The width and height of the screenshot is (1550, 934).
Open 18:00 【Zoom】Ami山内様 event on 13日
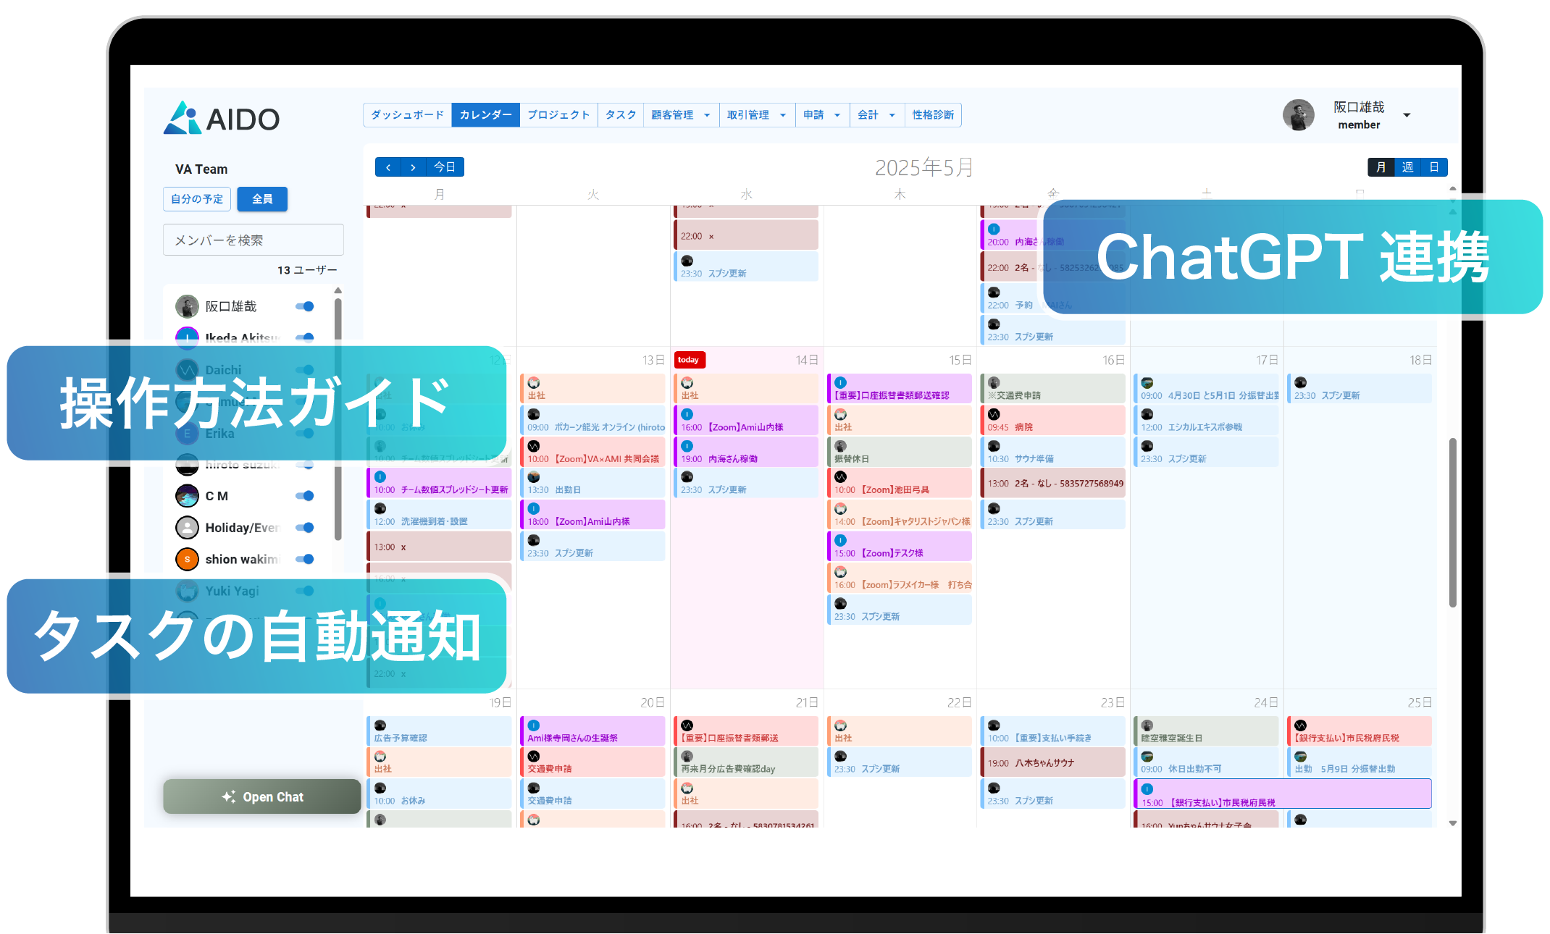coord(592,515)
